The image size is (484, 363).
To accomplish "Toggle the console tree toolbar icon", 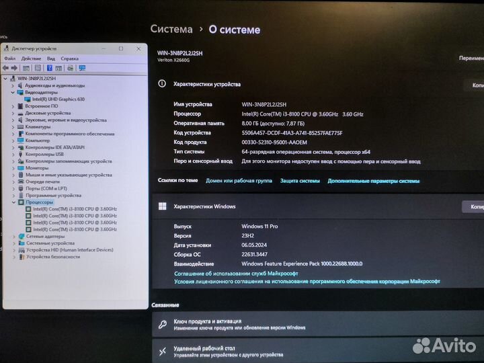I will (26, 68).
